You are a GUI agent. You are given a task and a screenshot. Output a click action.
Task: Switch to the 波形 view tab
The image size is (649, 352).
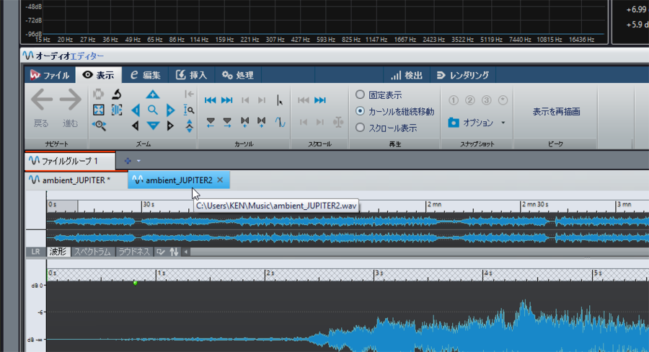coord(58,252)
